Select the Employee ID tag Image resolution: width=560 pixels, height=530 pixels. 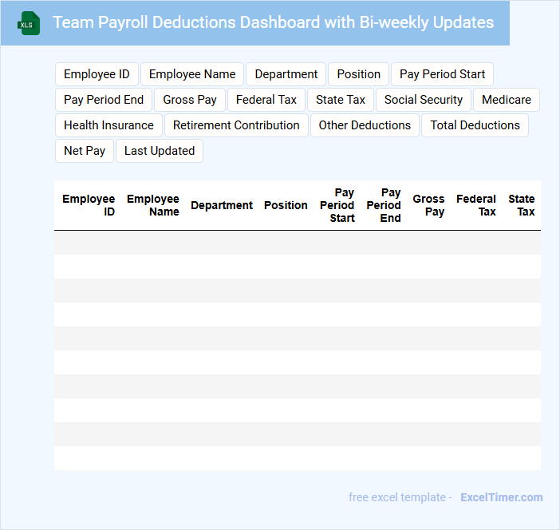click(x=97, y=74)
